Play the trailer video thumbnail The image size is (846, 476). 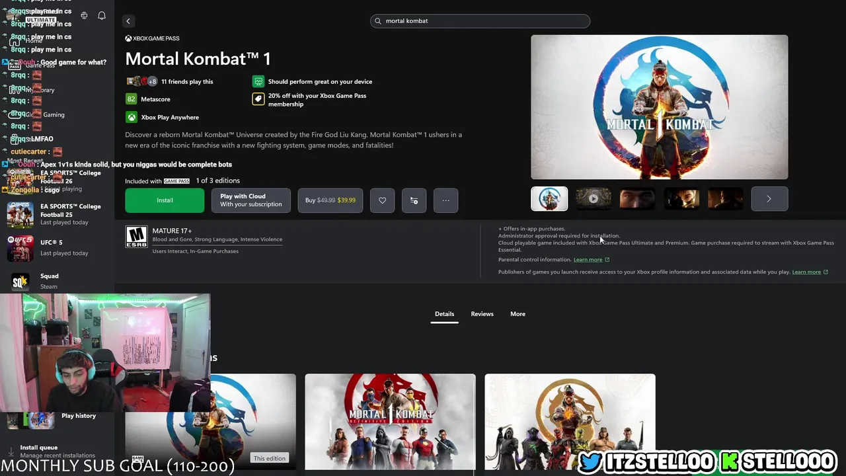(593, 199)
